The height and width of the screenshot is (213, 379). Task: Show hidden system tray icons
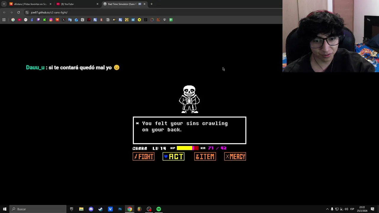[x=327, y=209]
